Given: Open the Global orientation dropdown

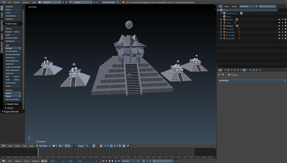Looking at the screenshot, I should [x=83, y=146].
